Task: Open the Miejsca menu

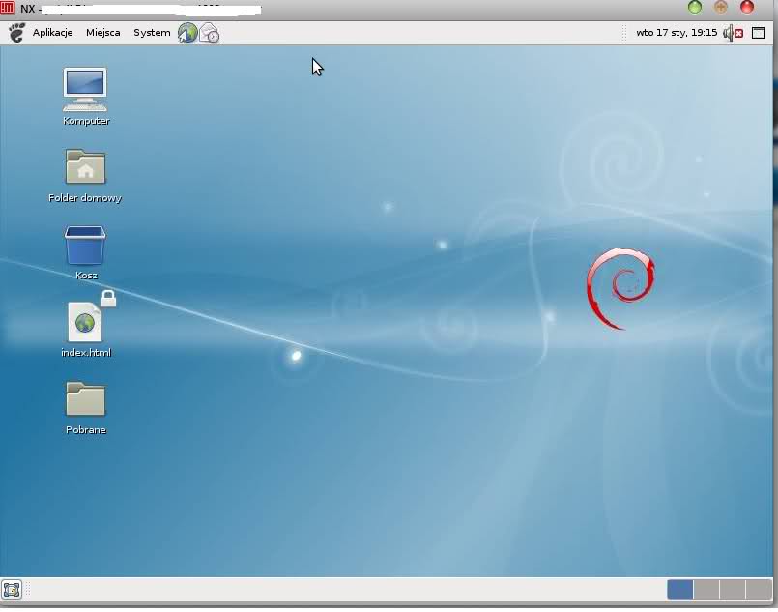Action: coord(102,33)
